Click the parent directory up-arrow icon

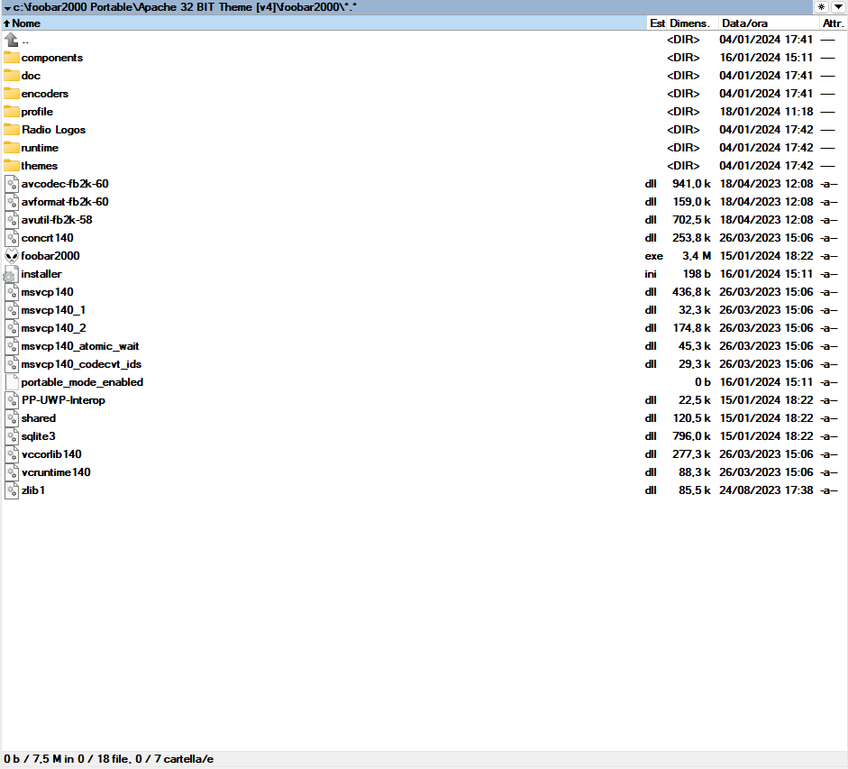(12, 40)
